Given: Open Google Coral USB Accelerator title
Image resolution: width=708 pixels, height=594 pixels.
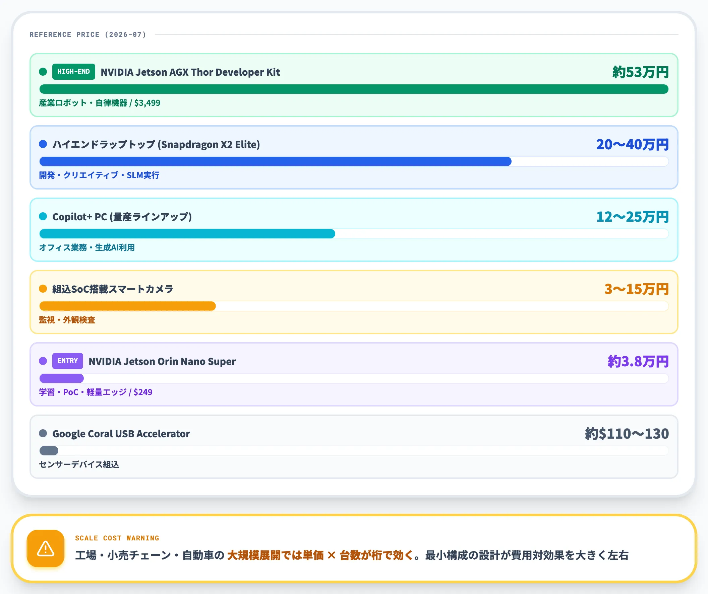Looking at the screenshot, I should [121, 434].
